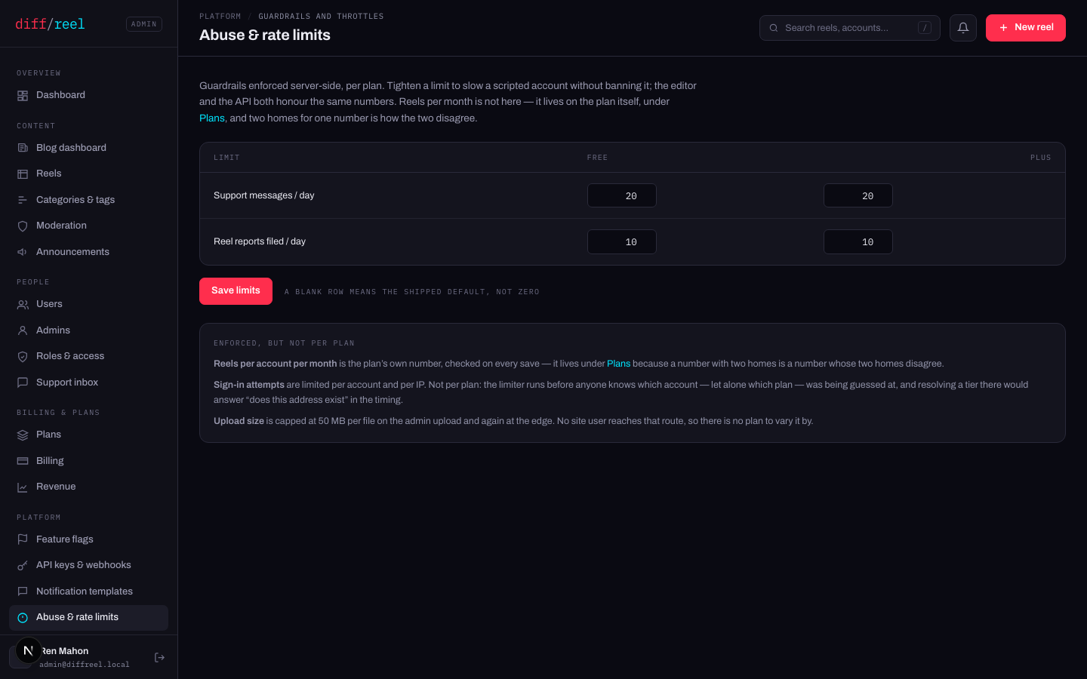This screenshot has height=679, width=1087.
Task: Open Categories & tags in sidebar
Action: [x=88, y=200]
